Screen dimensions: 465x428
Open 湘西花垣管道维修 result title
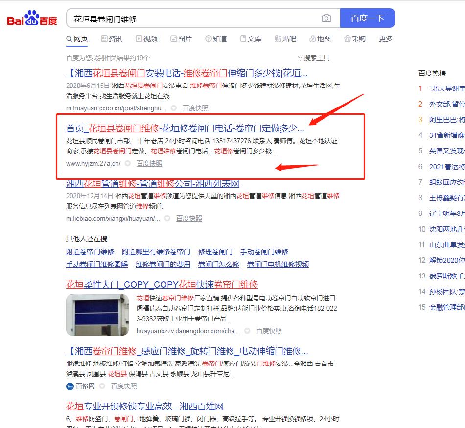(x=153, y=184)
